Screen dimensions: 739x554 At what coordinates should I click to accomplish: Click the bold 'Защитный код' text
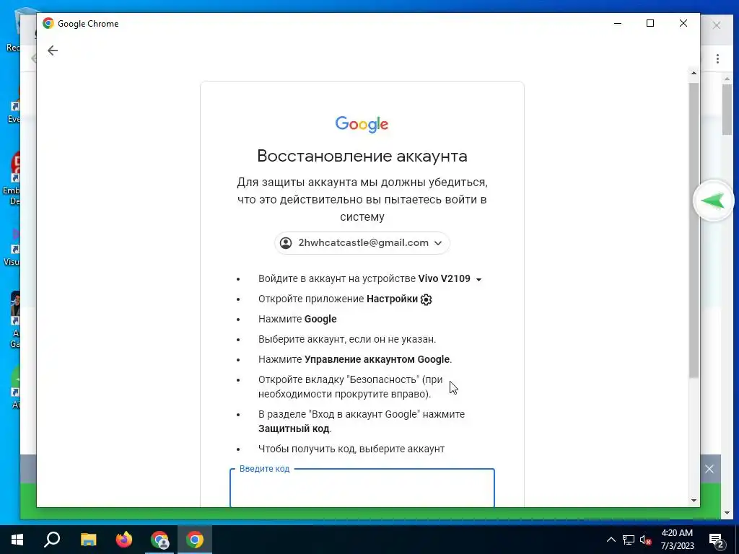294,428
